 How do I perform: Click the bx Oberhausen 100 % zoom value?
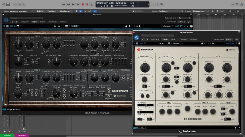(141, 43)
